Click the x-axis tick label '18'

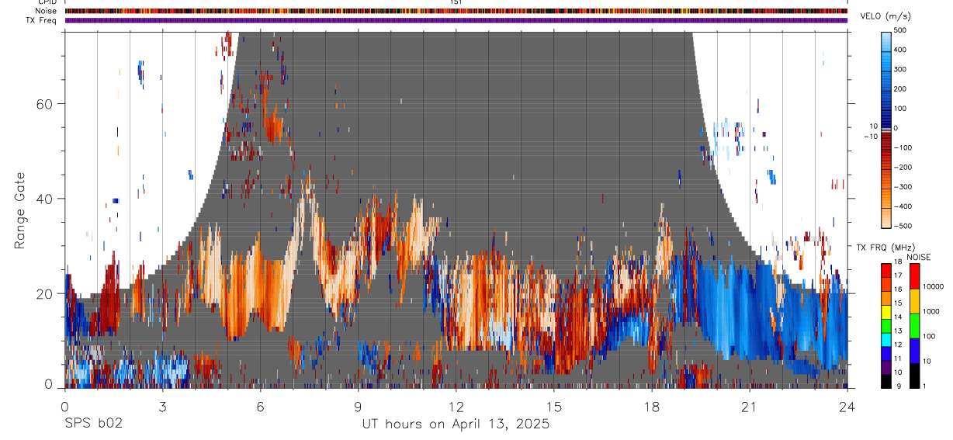pos(651,407)
